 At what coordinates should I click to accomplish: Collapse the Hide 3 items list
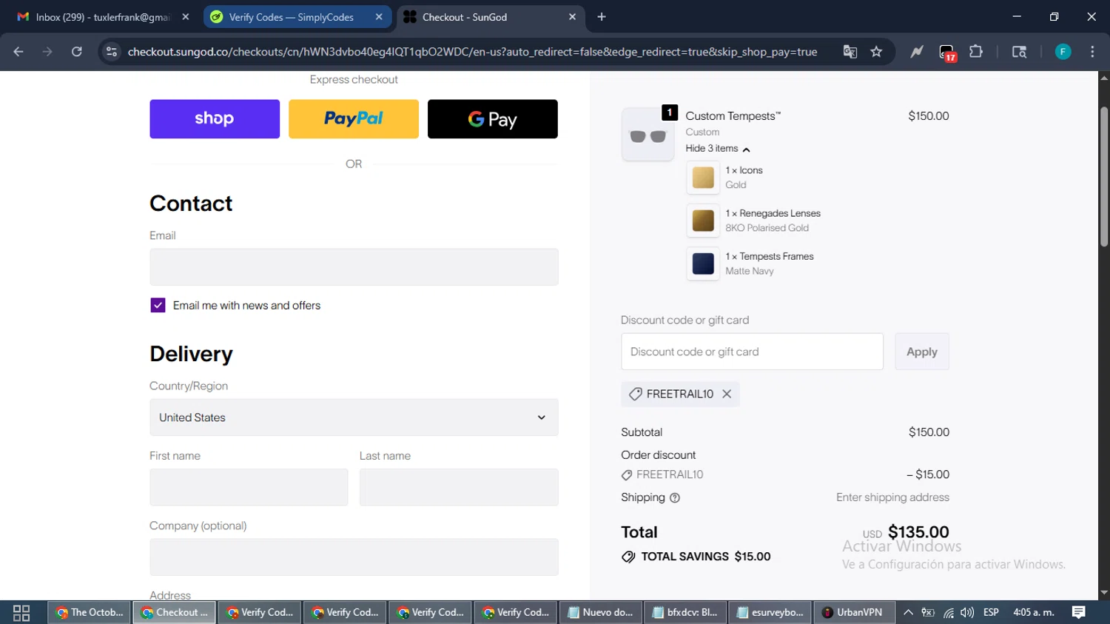pos(718,149)
